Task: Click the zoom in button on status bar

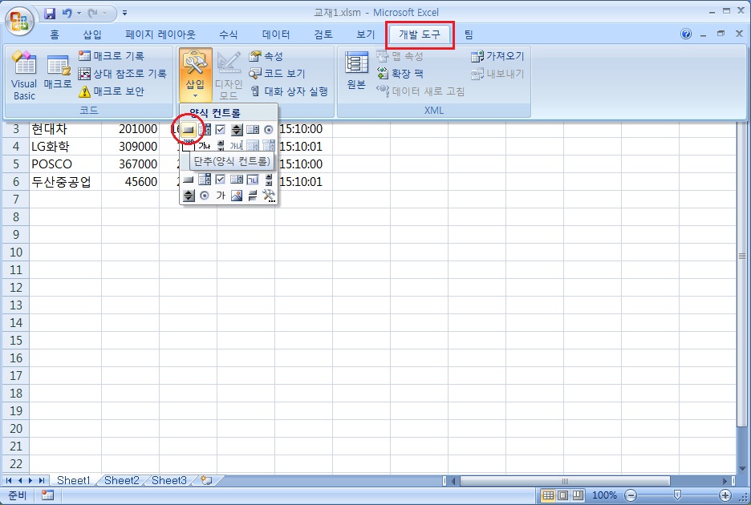Action: pyautogui.click(x=728, y=495)
